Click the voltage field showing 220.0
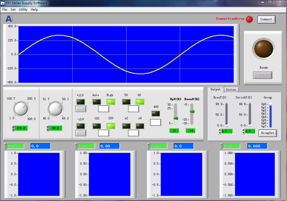 point(21,128)
